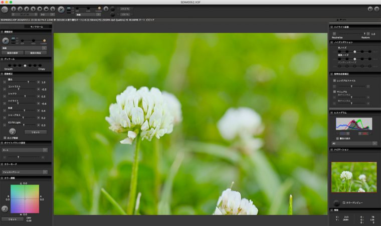
Task: Open the 100% zoom dropdown
Action: 126,14
